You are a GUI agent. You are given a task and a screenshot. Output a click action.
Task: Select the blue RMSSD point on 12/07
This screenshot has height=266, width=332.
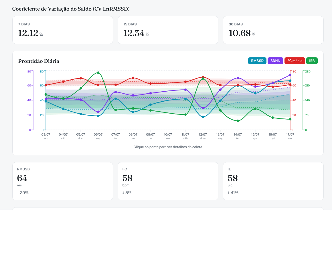click(x=203, y=117)
